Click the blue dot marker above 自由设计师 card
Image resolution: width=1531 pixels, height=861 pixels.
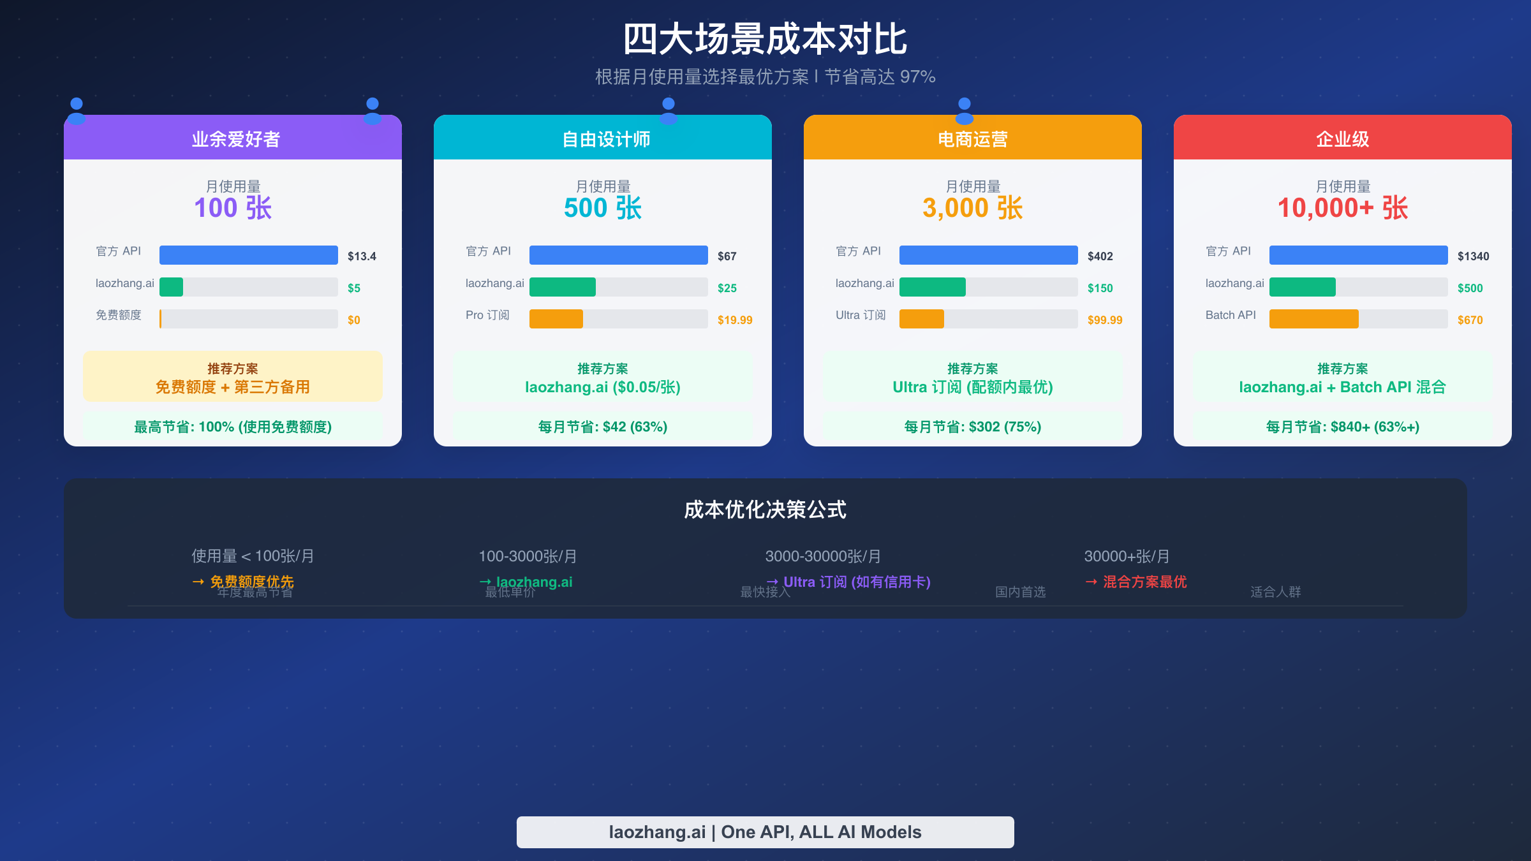(373, 103)
